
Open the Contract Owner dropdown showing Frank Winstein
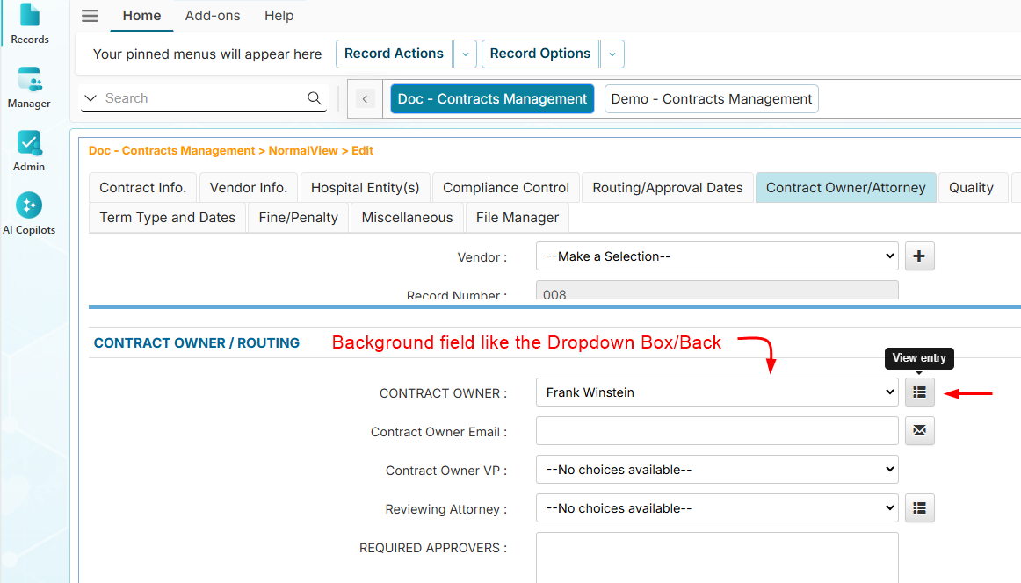pyautogui.click(x=716, y=392)
